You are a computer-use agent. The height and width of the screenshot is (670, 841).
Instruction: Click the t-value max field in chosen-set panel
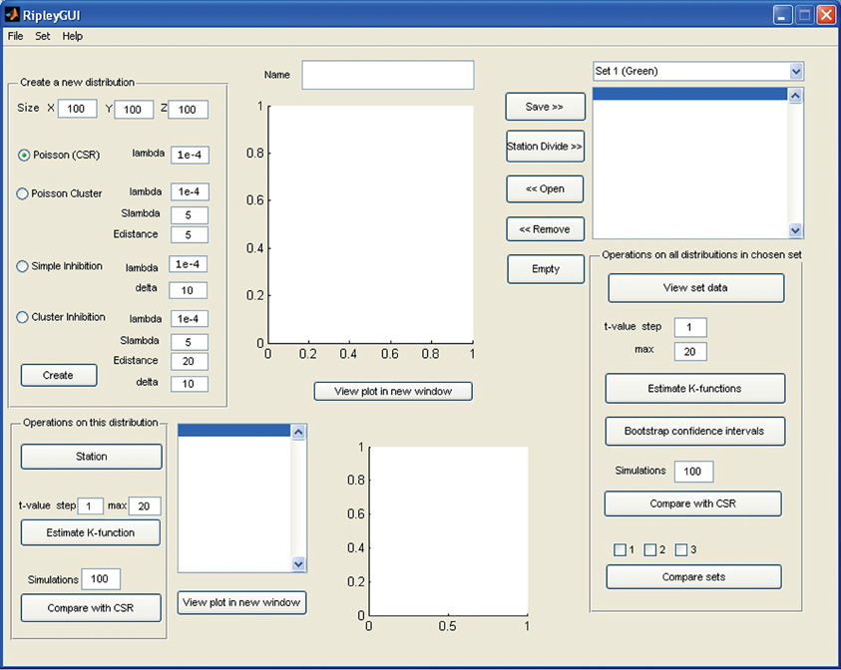pyautogui.click(x=690, y=352)
